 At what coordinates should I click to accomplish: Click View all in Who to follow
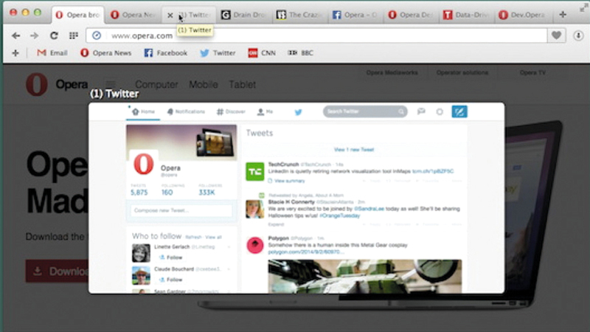(214, 238)
